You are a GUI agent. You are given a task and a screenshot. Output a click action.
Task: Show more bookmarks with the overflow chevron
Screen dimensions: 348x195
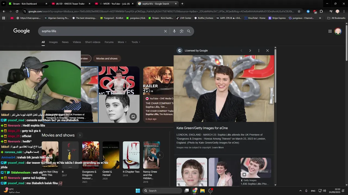pyautogui.click(x=320, y=18)
